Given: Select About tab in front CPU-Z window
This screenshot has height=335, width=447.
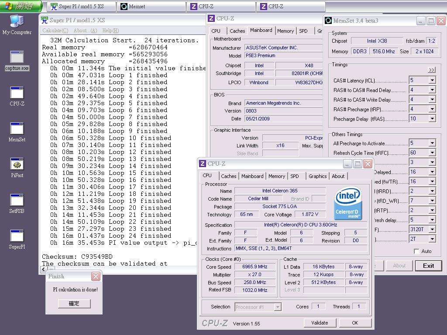Looking at the screenshot, I should (338, 176).
